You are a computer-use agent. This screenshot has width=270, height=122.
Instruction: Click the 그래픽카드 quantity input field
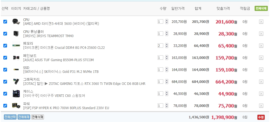(x=160, y=82)
